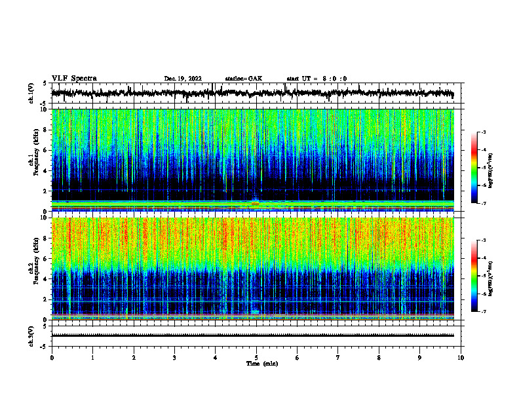
Task: Click time axis tick label "7"
Action: click(x=338, y=358)
